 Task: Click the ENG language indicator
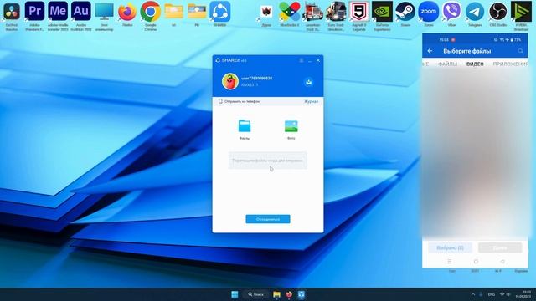click(x=492, y=294)
